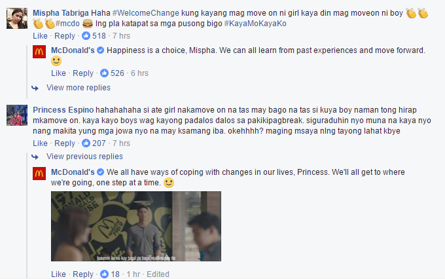Open the McDonald's video still image
Image resolution: width=445 pixels, height=279 pixels.
pyautogui.click(x=136, y=226)
